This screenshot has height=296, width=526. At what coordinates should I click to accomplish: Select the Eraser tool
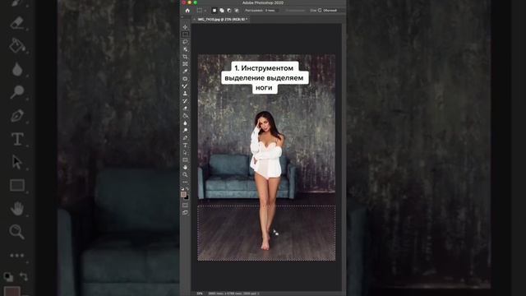[185, 109]
